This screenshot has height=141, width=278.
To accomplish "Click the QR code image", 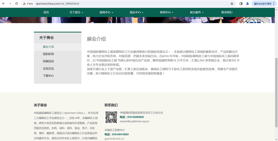I will pos(111,117).
